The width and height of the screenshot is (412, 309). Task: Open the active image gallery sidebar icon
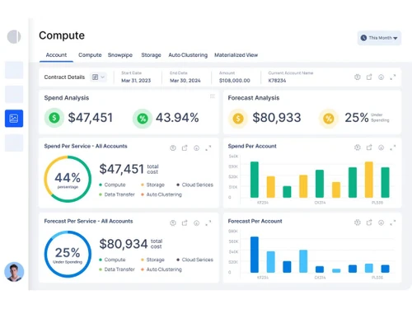click(14, 119)
